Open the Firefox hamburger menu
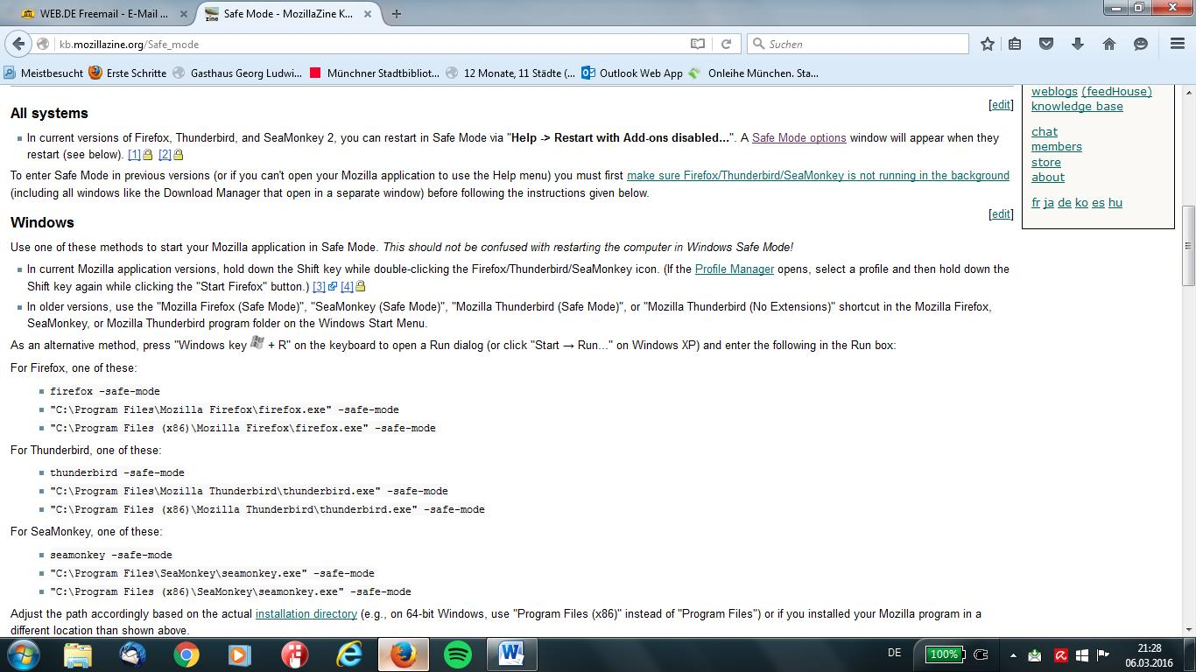The width and height of the screenshot is (1196, 672). [x=1178, y=44]
